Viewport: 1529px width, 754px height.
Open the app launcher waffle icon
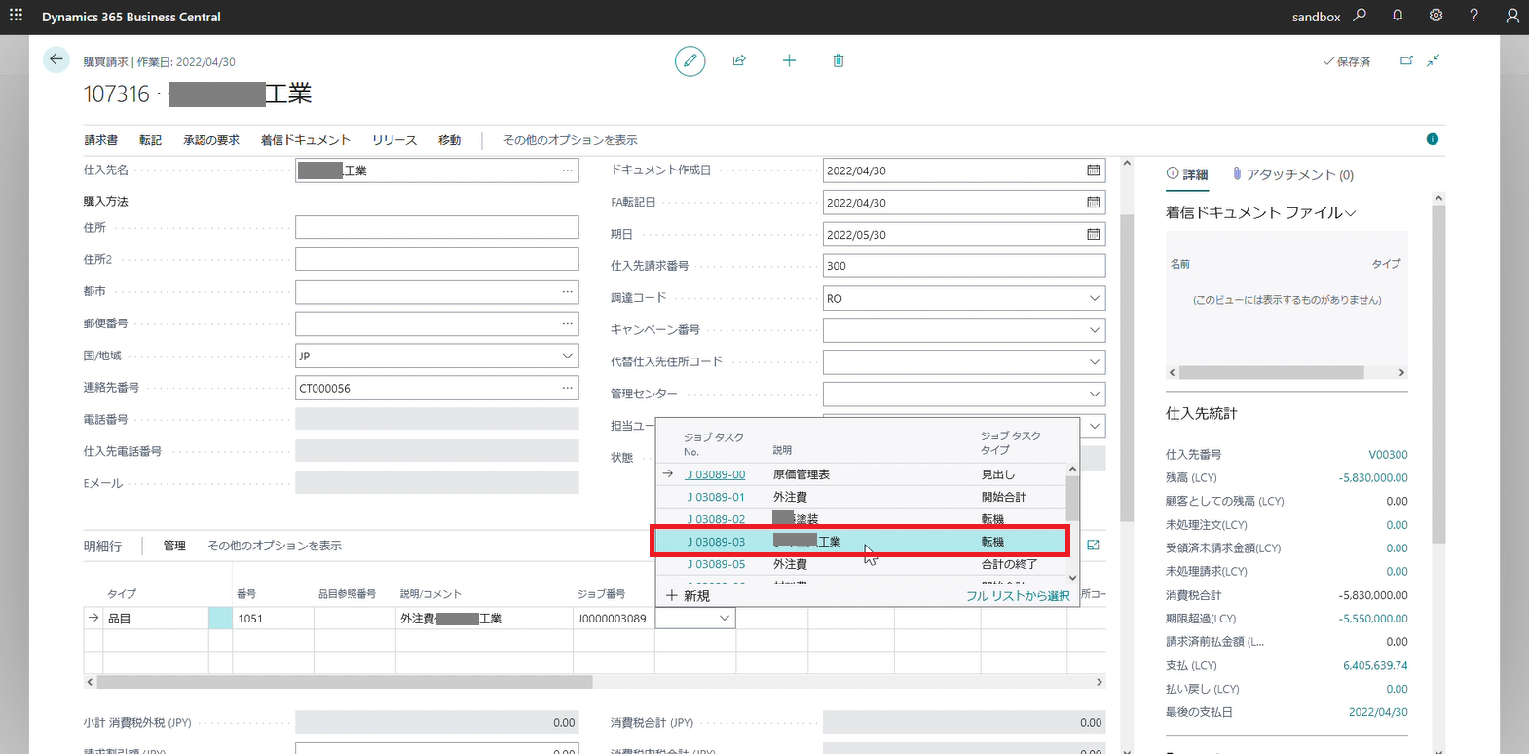pyautogui.click(x=16, y=16)
